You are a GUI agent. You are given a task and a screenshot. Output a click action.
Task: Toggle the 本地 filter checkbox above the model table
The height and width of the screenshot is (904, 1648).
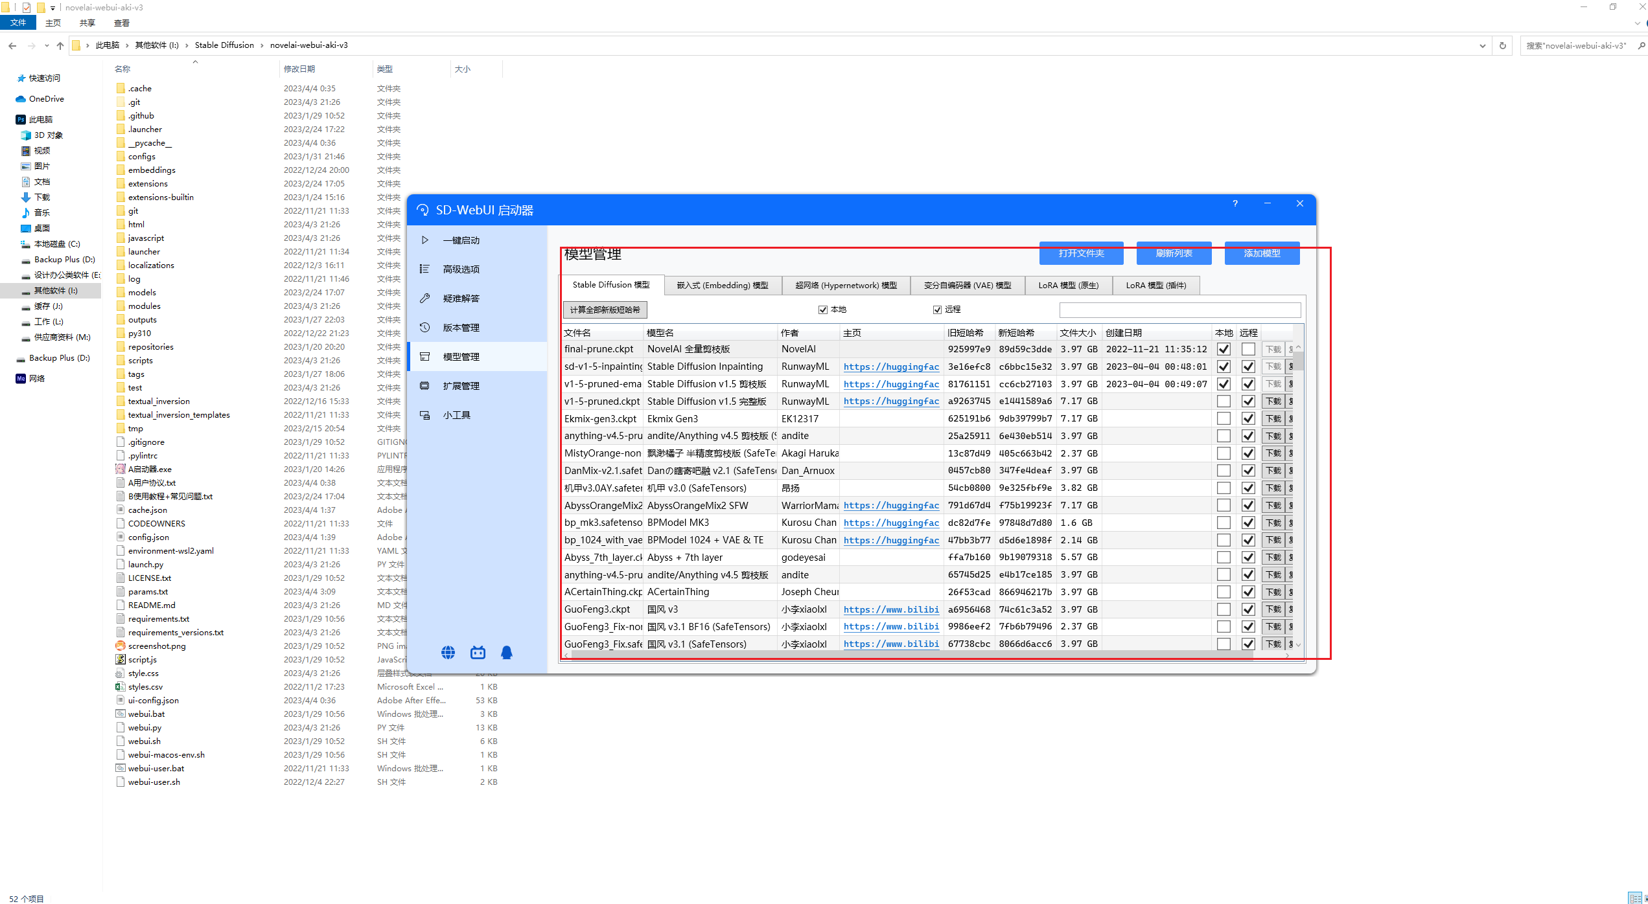click(823, 310)
